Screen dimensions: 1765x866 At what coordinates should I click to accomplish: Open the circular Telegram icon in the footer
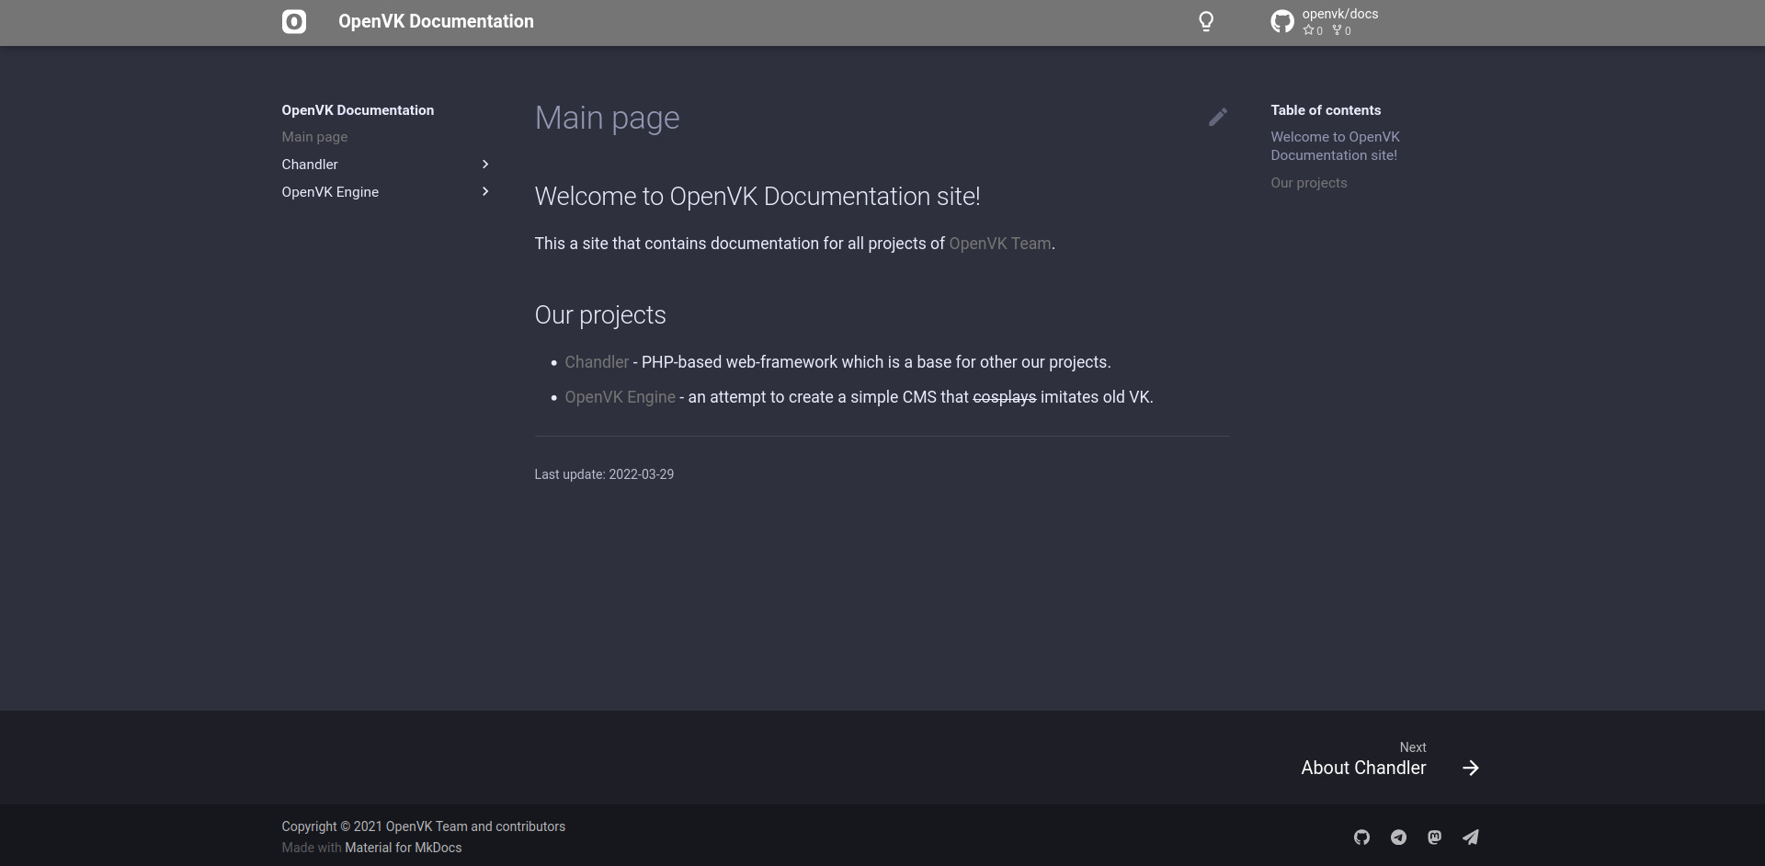(1398, 837)
